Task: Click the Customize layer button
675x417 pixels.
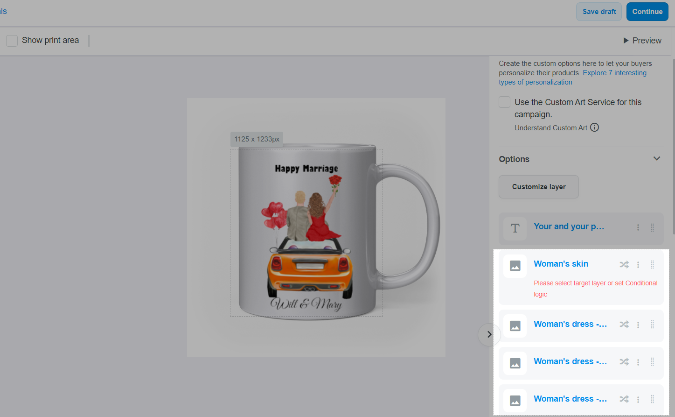Action: [539, 187]
